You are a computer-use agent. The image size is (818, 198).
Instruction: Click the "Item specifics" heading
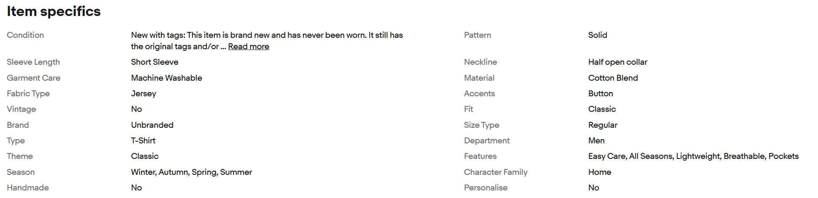[x=54, y=11]
